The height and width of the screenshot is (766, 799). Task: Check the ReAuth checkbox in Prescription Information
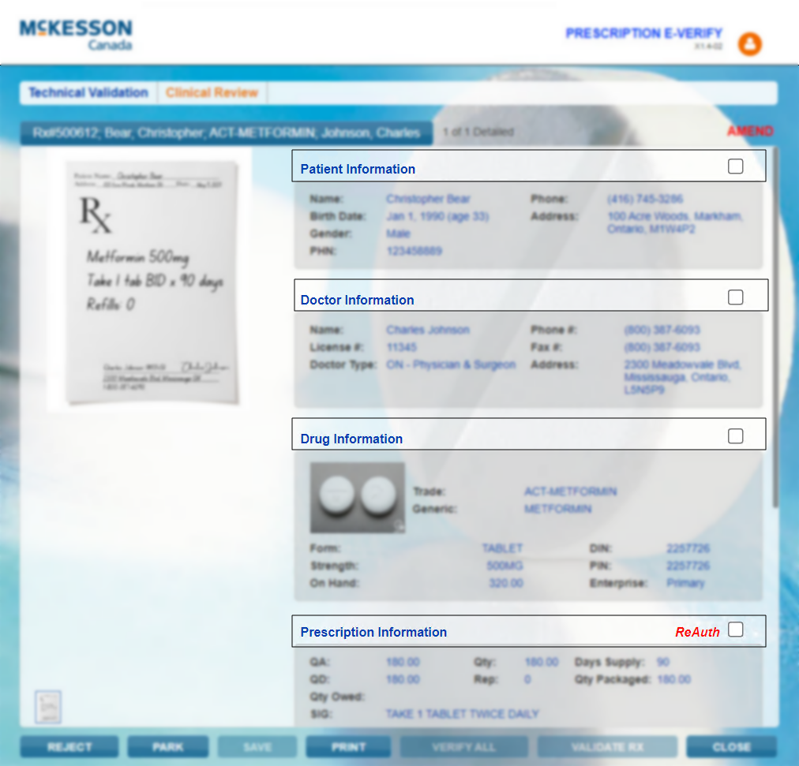coord(735,630)
